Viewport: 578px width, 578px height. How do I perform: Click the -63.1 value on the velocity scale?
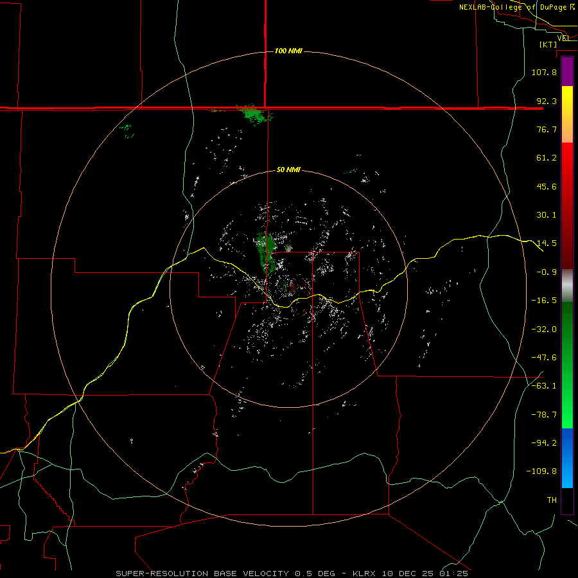pyautogui.click(x=544, y=386)
